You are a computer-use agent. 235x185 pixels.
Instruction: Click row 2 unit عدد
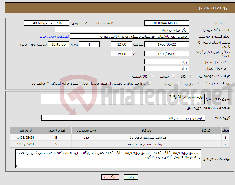[87, 144]
